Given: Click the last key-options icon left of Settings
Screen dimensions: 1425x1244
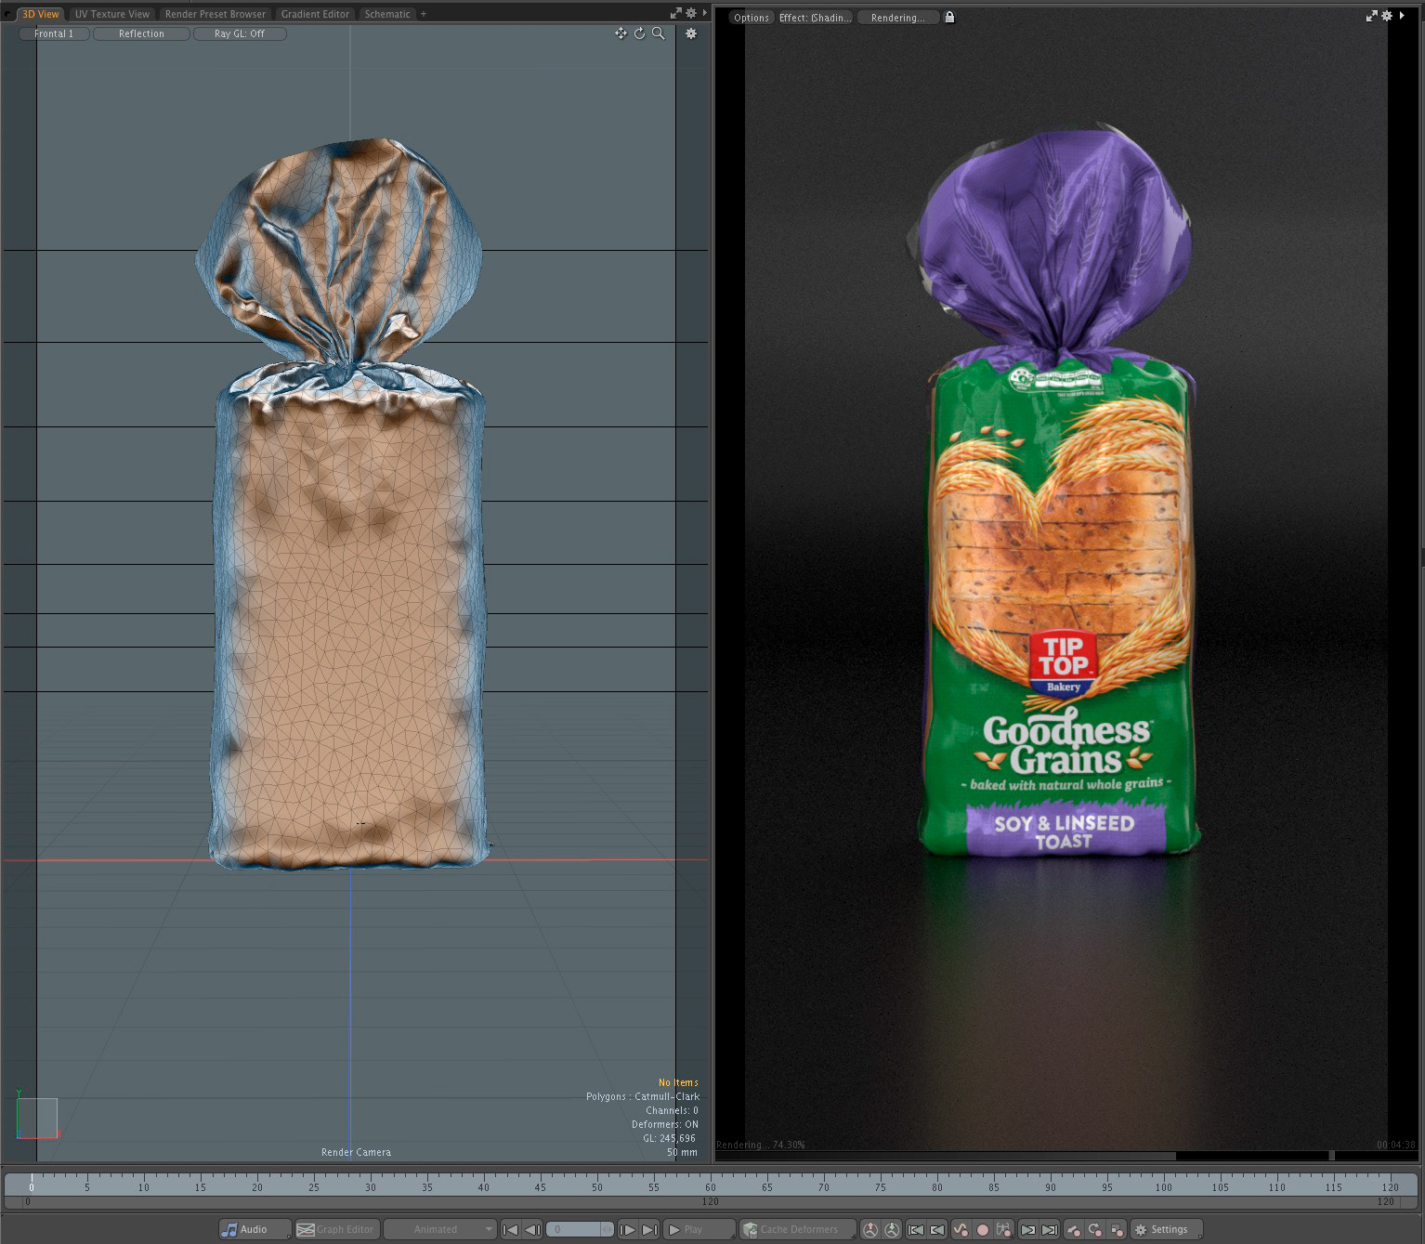Looking at the screenshot, I should pos(1117,1229).
